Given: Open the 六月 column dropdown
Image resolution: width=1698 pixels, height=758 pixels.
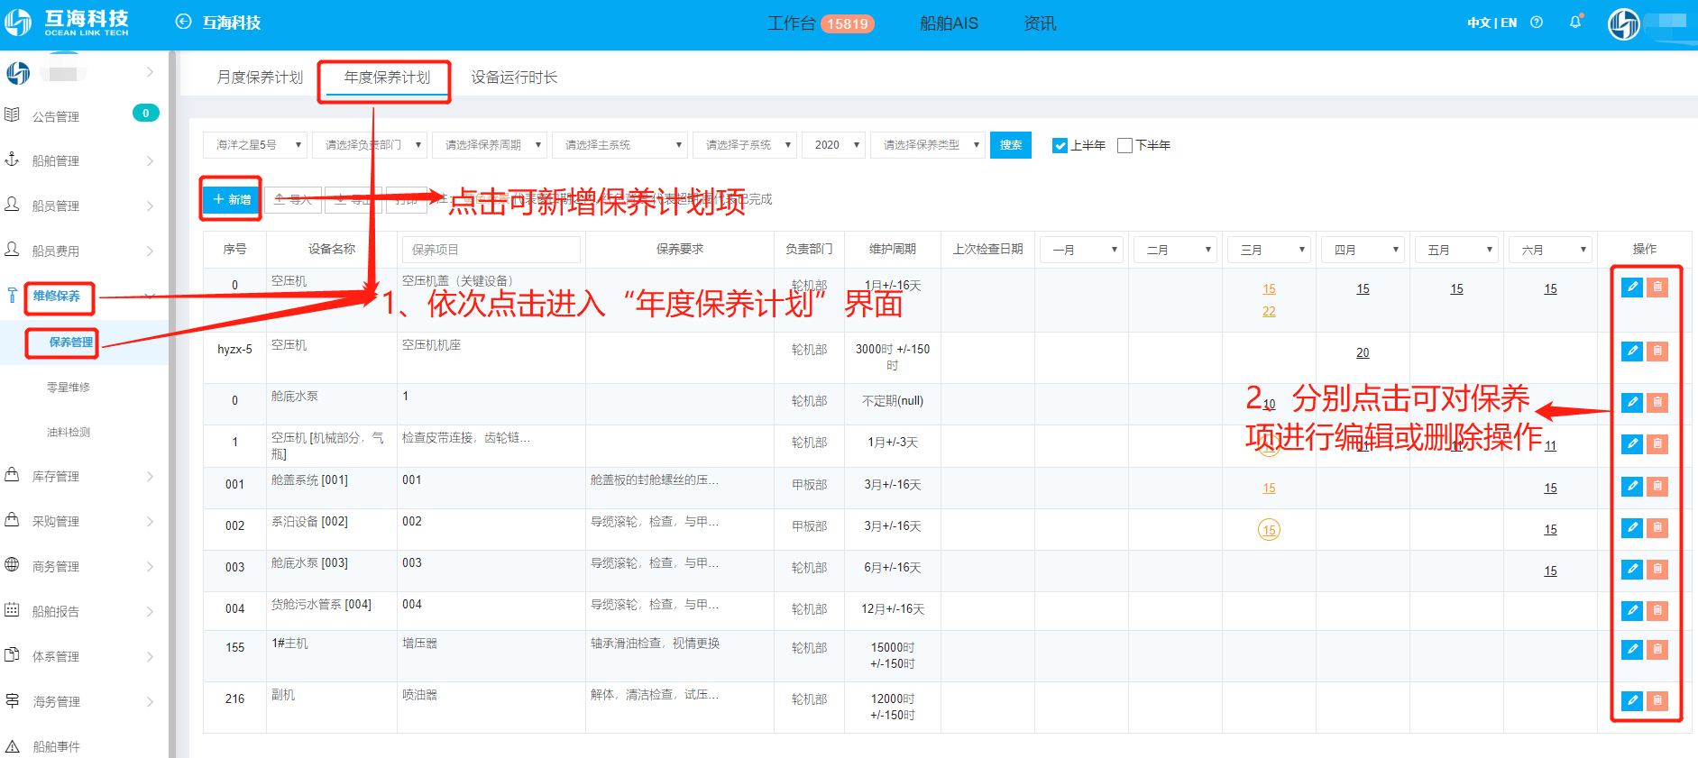Looking at the screenshot, I should click(1550, 250).
